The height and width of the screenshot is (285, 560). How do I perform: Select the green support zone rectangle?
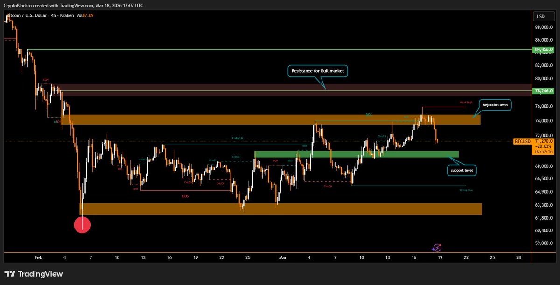[x=356, y=154]
